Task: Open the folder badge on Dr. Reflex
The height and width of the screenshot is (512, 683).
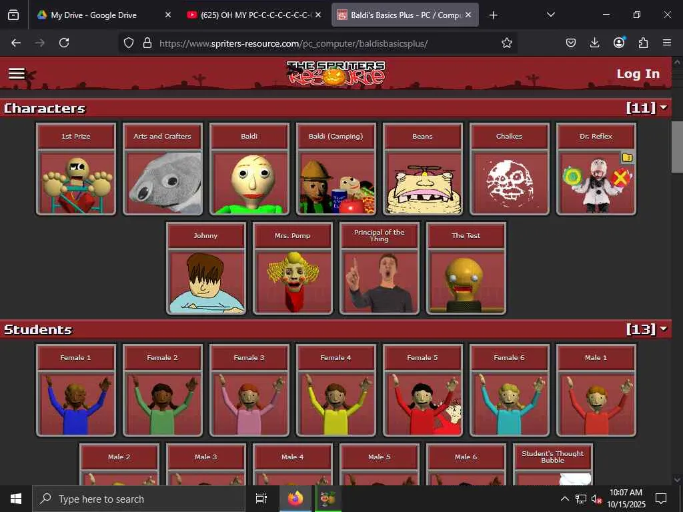Action: [627, 157]
